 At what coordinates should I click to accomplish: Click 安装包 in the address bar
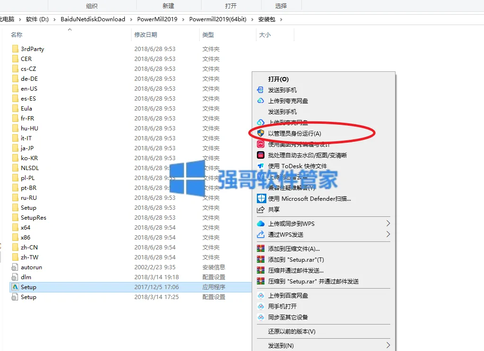[267, 19]
